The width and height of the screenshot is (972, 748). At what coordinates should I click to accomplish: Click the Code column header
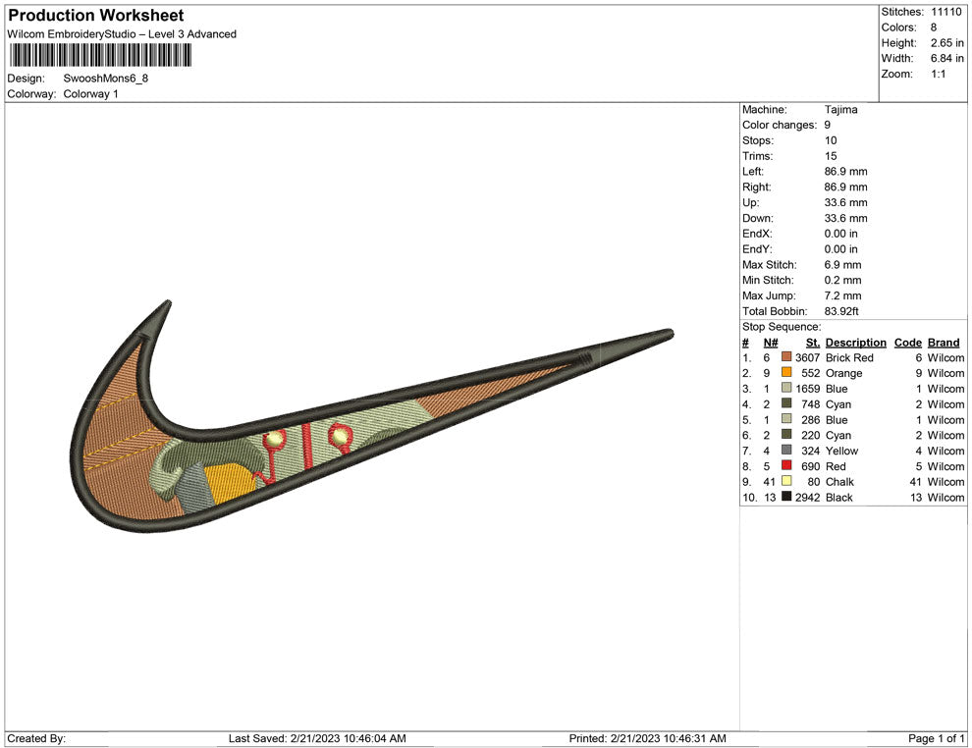click(x=907, y=343)
